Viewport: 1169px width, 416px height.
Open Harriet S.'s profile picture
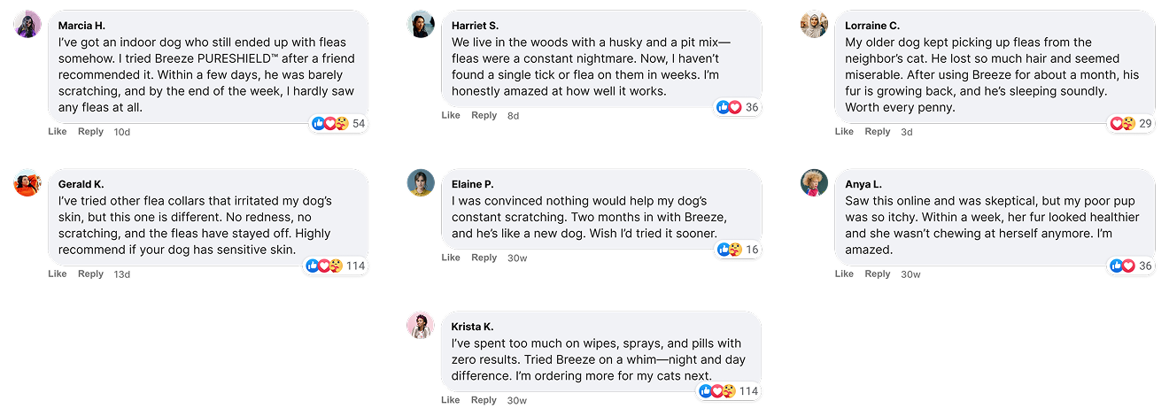click(421, 24)
